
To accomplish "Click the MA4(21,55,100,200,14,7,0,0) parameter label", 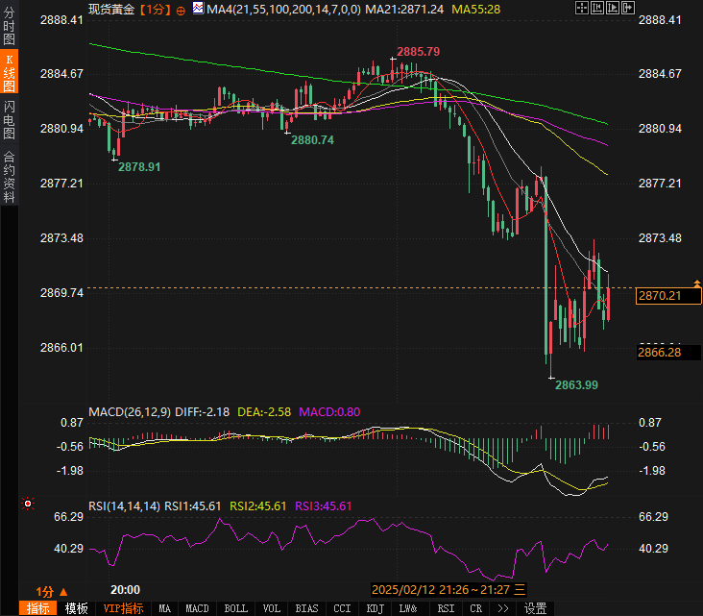I will (x=283, y=10).
